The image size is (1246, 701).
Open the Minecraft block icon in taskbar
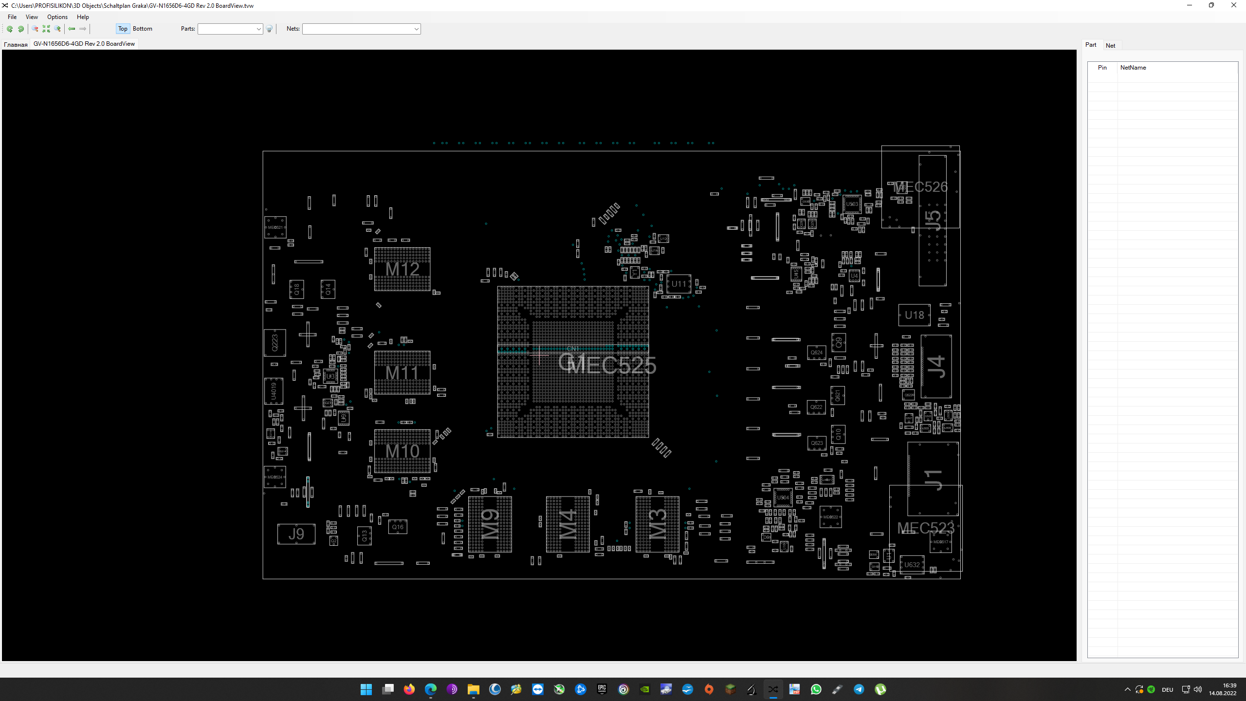730,689
